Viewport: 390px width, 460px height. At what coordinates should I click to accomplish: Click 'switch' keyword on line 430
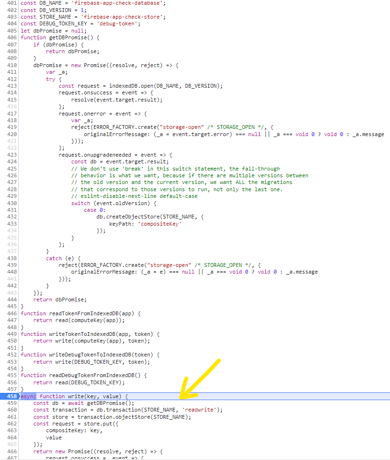pos(80,203)
